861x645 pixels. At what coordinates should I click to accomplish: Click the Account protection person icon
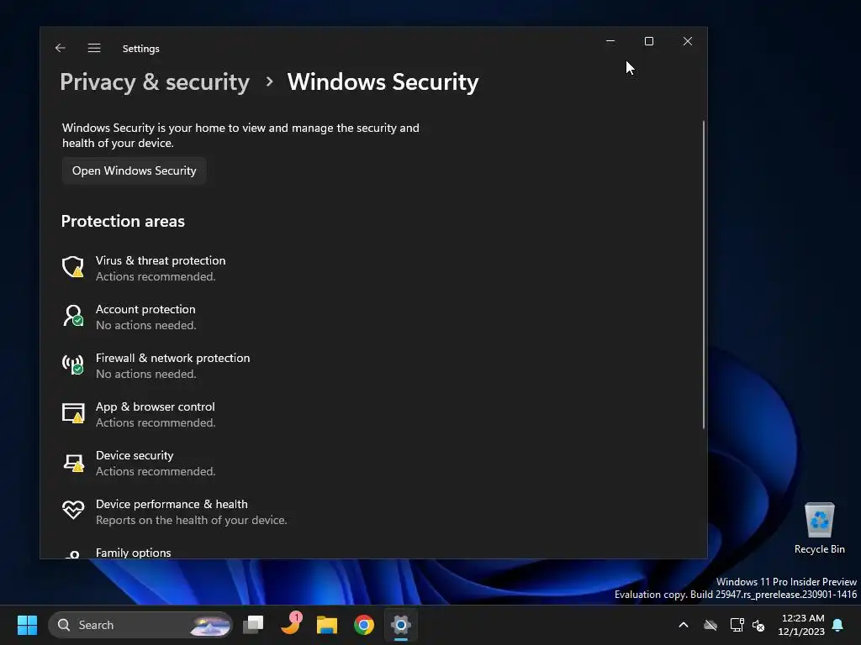pos(73,317)
